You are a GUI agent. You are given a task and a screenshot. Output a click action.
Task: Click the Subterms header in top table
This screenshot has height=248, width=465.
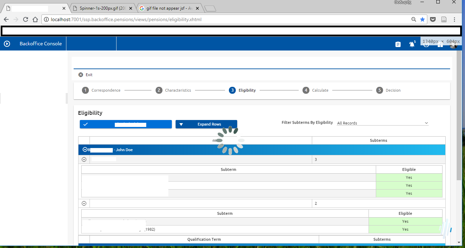(379, 140)
